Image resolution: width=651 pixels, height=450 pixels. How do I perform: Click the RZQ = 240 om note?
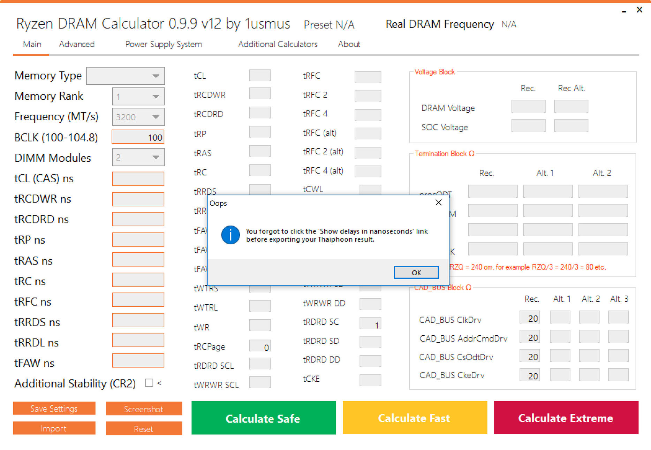coord(528,267)
